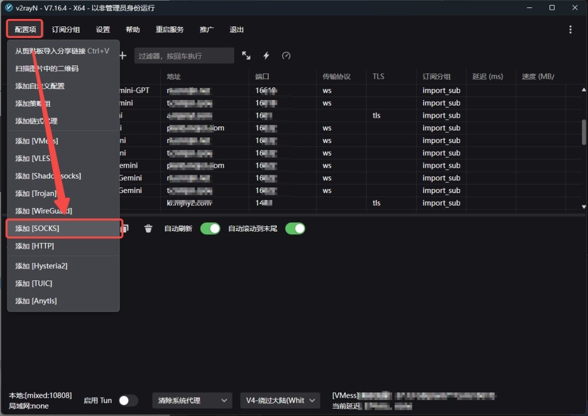Click the 延迟 (ms) column header
This screenshot has height=416, width=588.
pos(488,76)
